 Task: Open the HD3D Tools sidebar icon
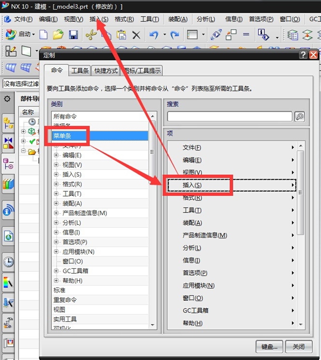[x=9, y=210]
